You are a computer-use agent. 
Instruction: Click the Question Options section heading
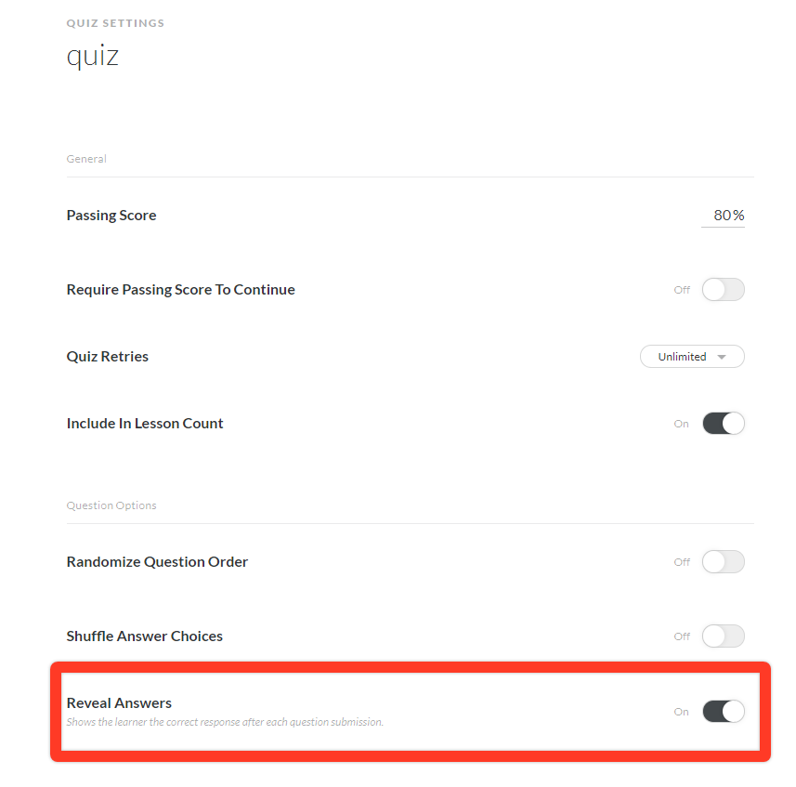111,505
